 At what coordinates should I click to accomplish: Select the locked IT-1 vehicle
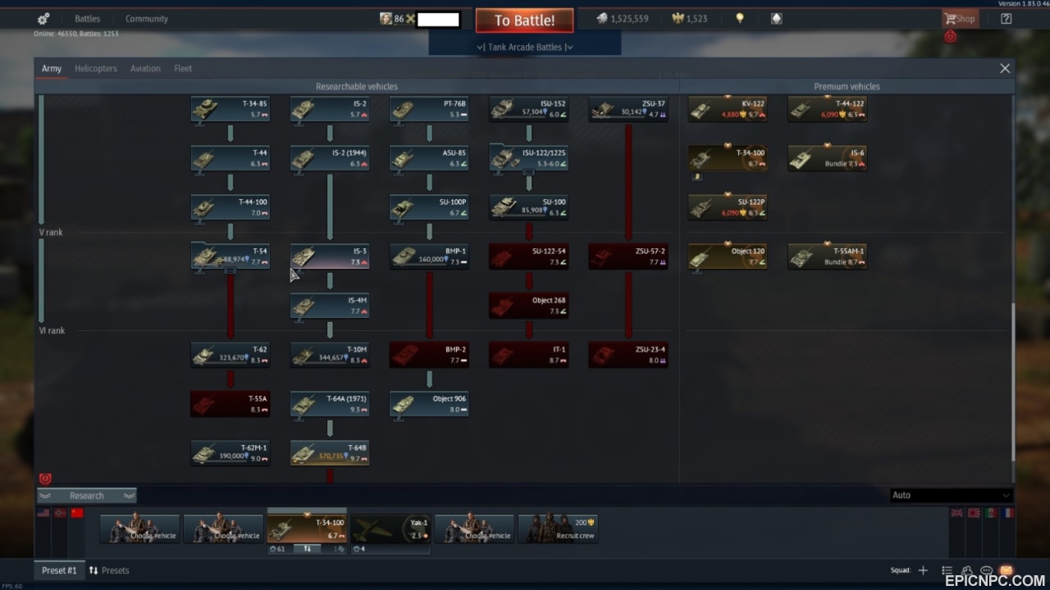(x=529, y=355)
